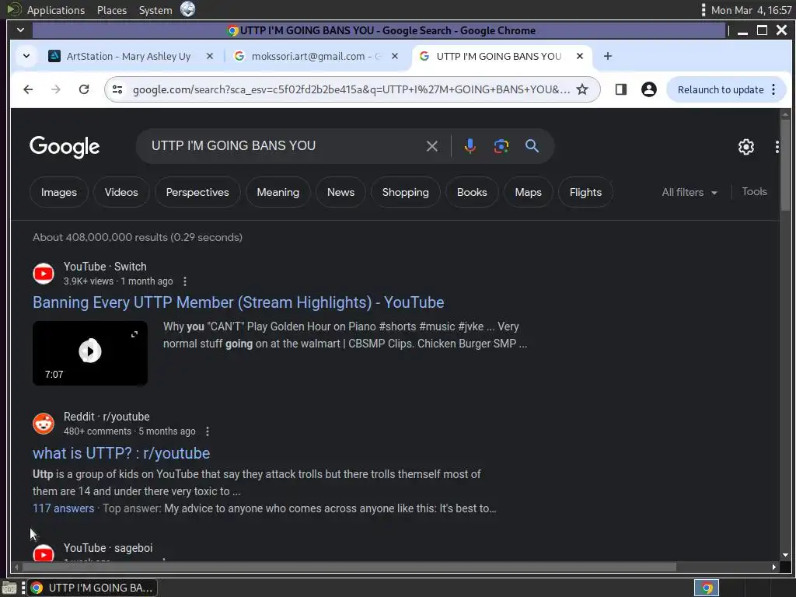The height and width of the screenshot is (597, 796).
Task: Close the mokssori.art@gmail.com tab
Action: point(395,56)
